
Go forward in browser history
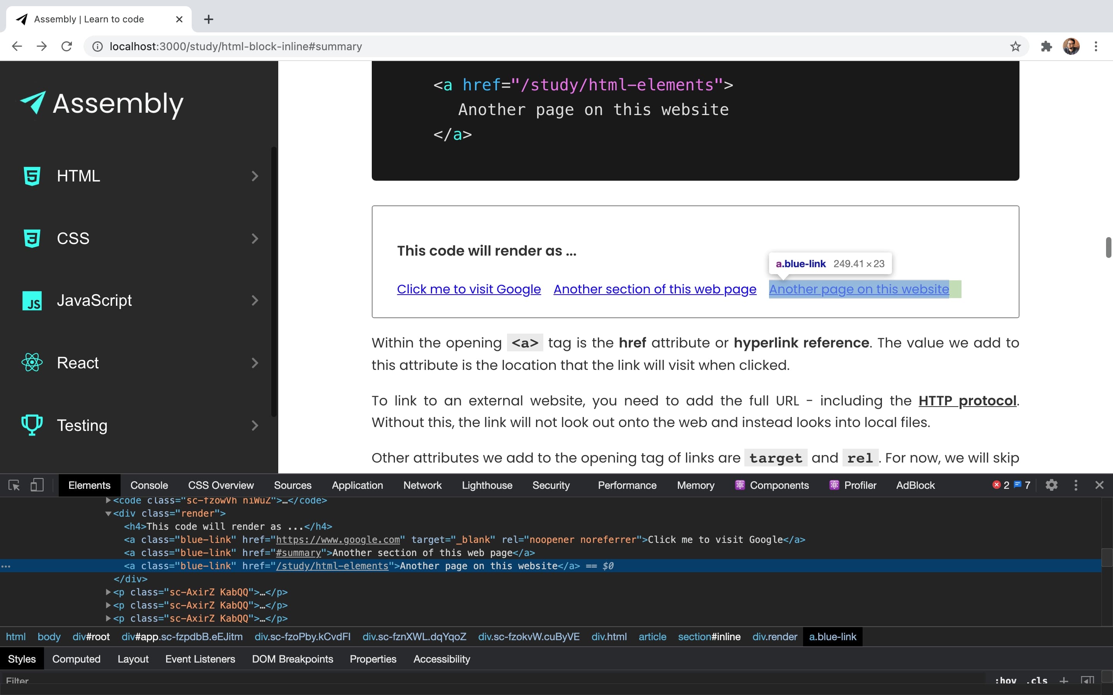[x=42, y=46]
